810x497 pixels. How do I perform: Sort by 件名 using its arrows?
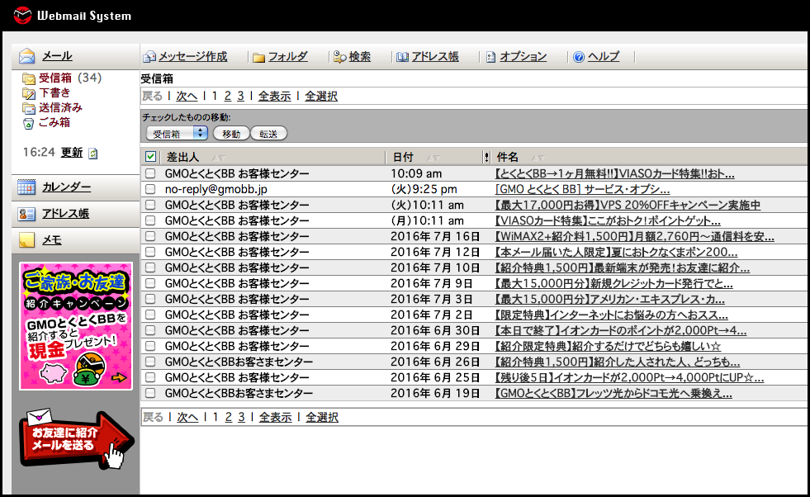538,158
